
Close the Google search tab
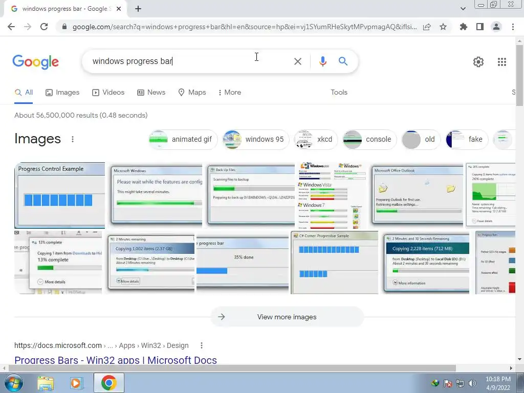coord(119,9)
